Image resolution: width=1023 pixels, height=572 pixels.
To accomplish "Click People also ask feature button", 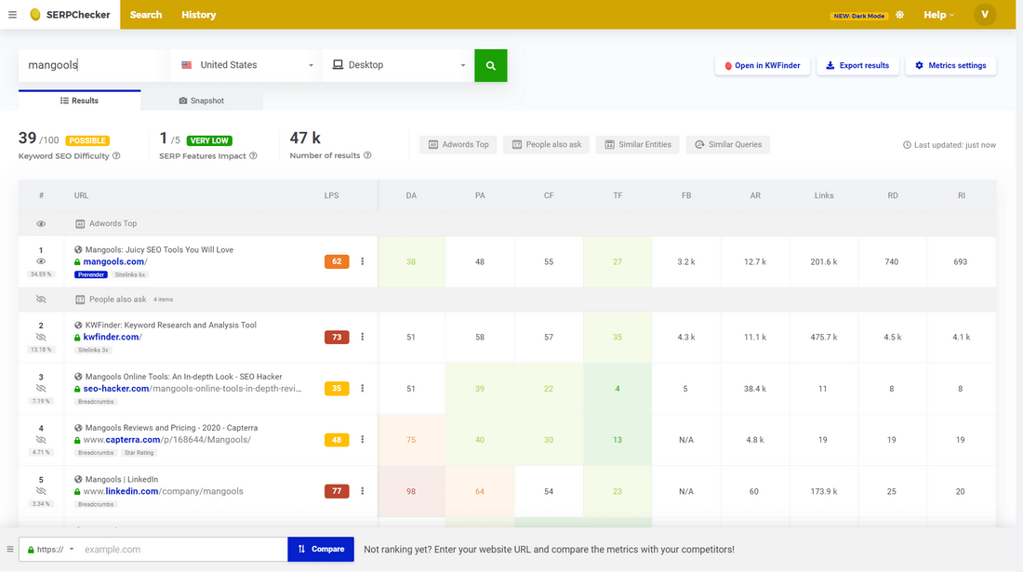I will point(546,144).
